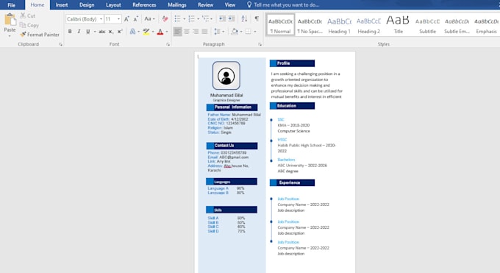Open the Paragraph dialog launcher
500x273 pixels.
(x=260, y=44)
